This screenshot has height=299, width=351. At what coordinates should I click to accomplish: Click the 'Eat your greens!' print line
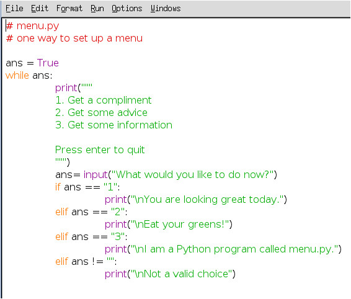[x=169, y=225]
